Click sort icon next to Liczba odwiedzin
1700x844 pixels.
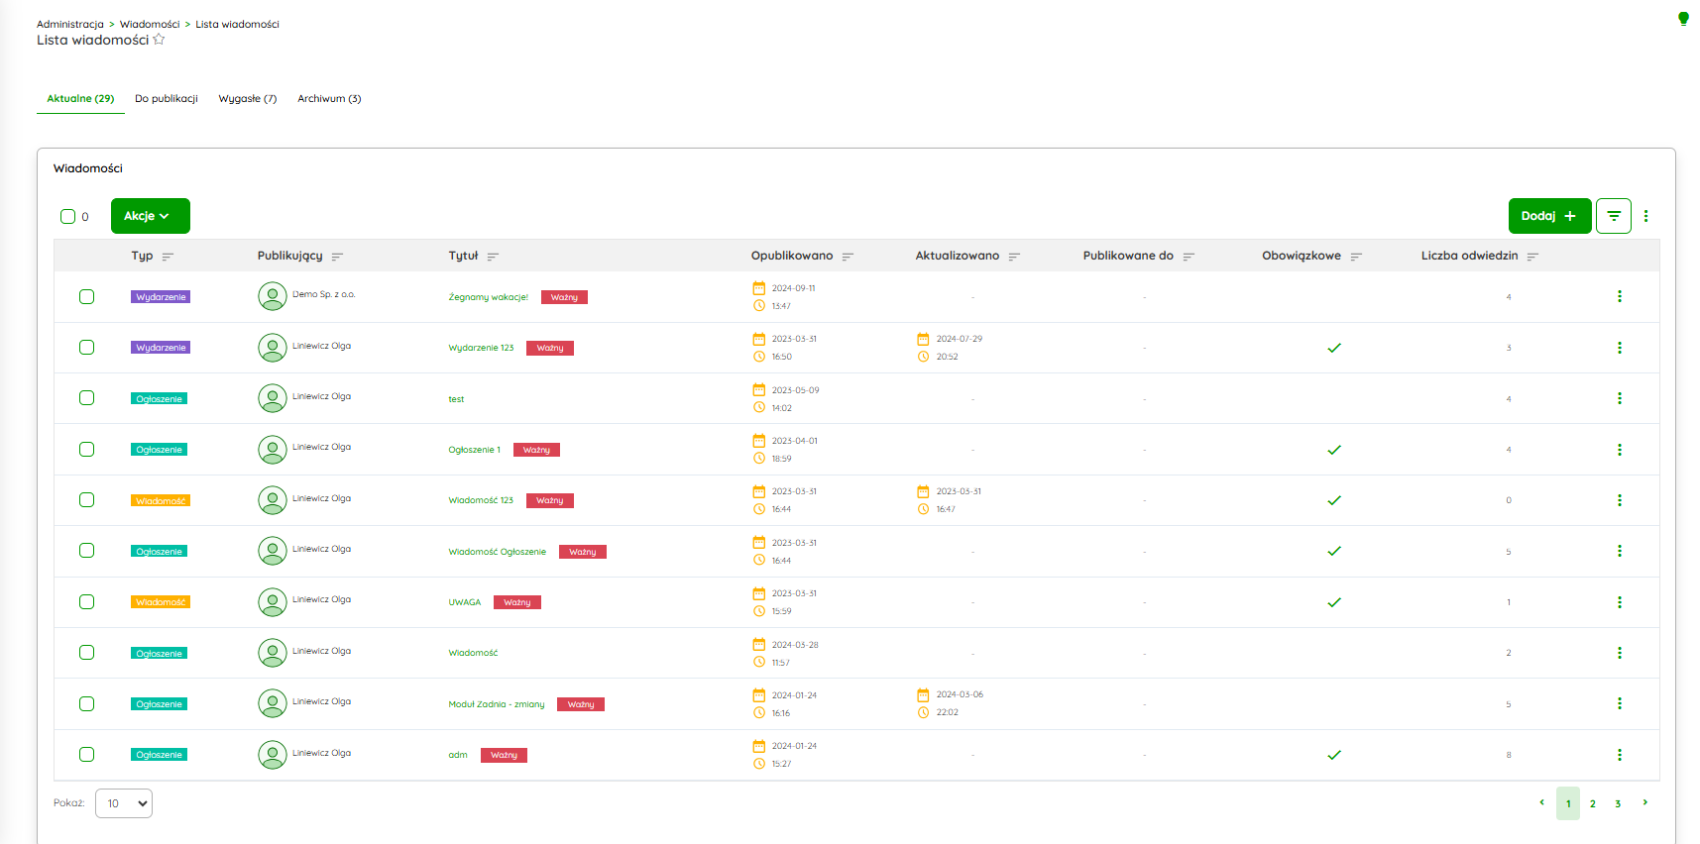[x=1532, y=257]
